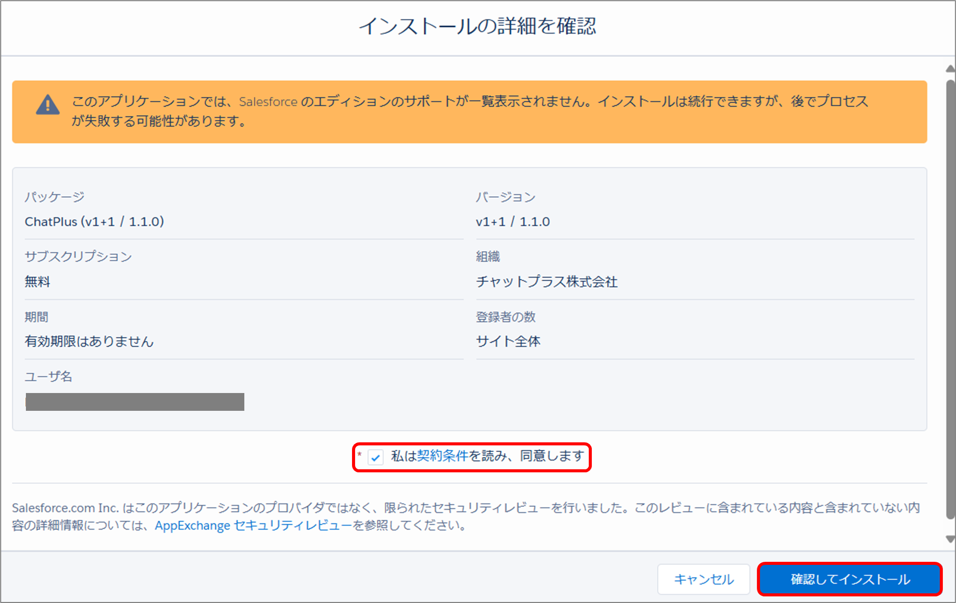Click the キャンセル button

tap(704, 579)
